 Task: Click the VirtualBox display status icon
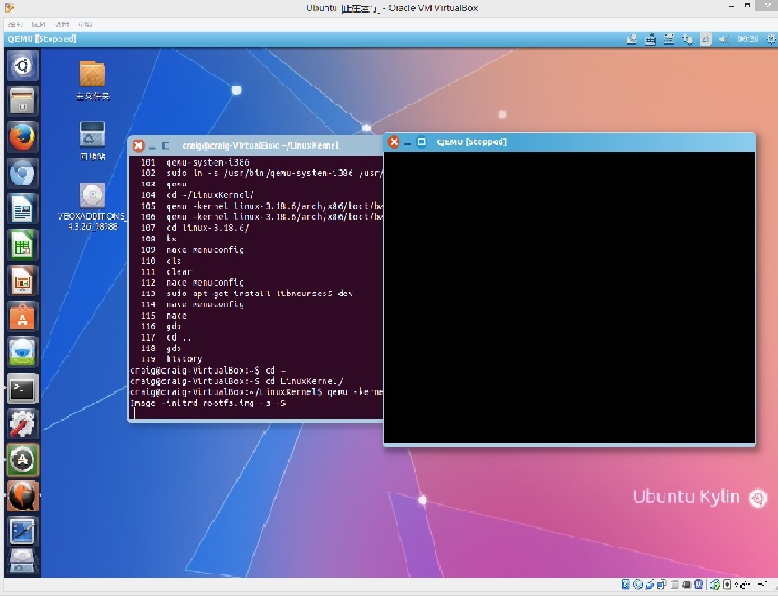coord(687,584)
